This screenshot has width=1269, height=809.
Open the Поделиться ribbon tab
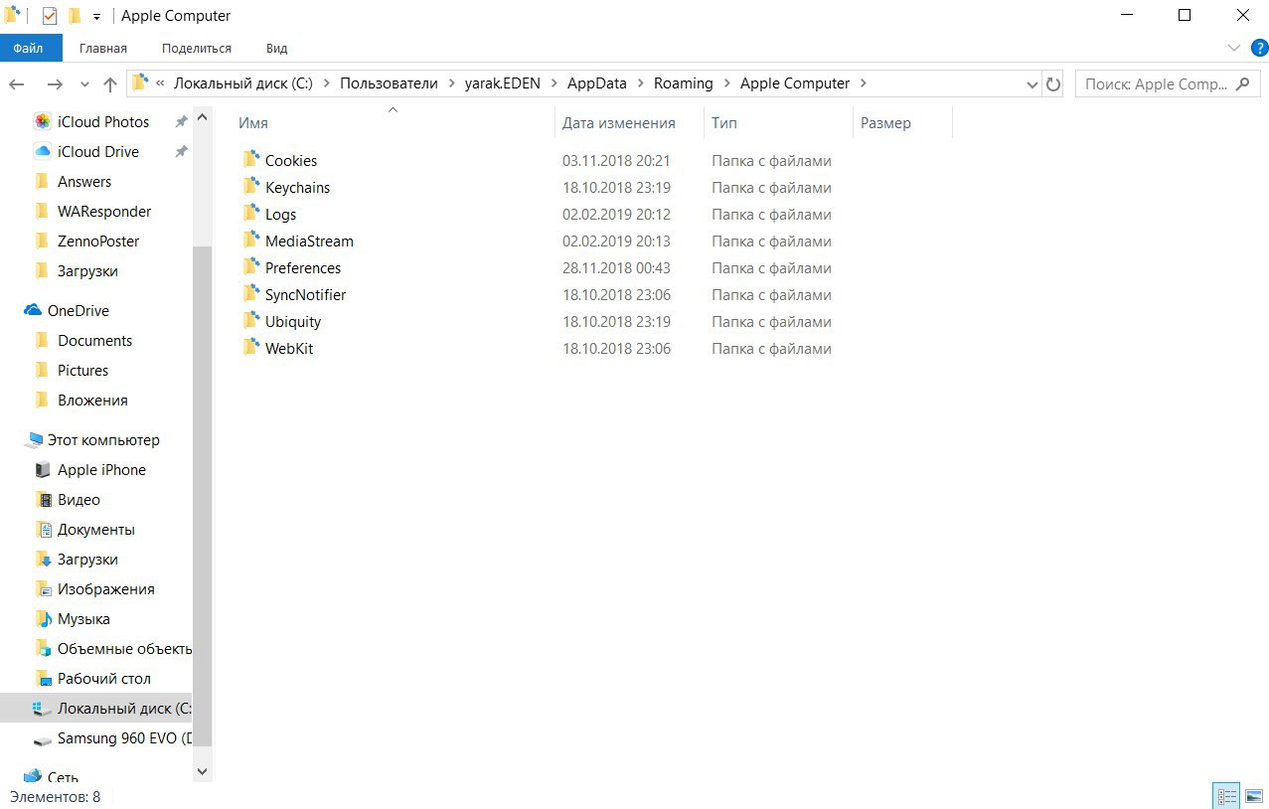coord(197,48)
